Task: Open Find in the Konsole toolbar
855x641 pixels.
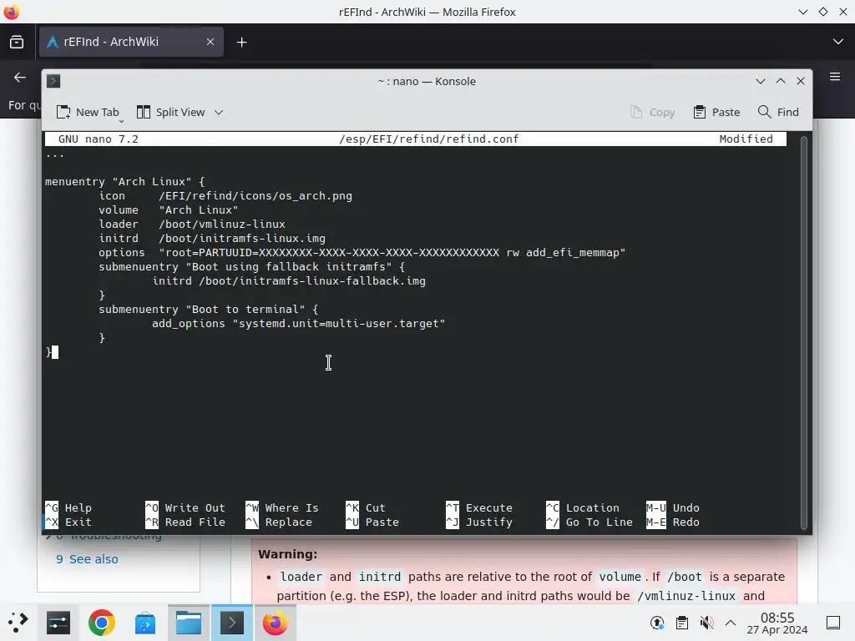Action: (x=778, y=113)
